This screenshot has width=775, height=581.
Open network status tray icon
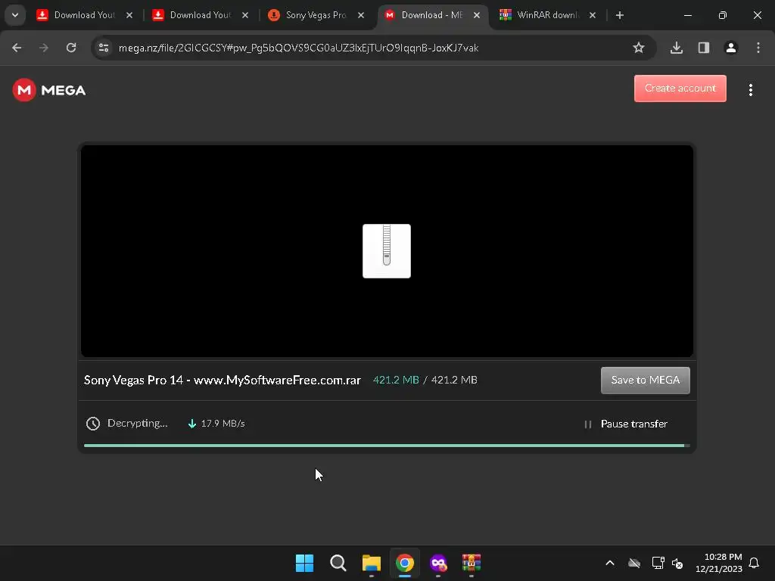tap(658, 563)
